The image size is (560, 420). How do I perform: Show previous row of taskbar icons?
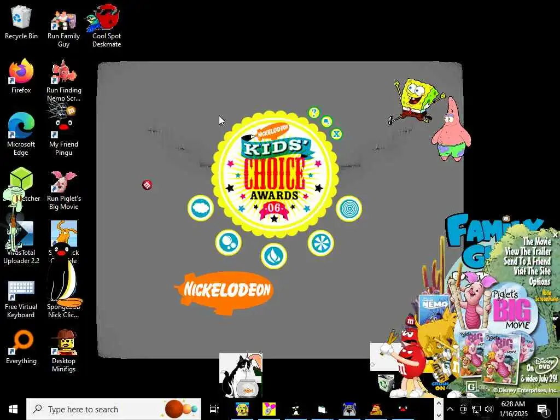point(439,404)
